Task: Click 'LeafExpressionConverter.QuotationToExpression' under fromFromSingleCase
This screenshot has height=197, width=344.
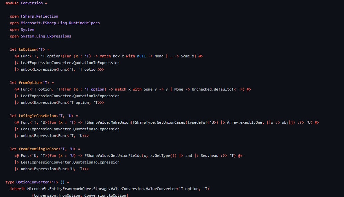Action: pyautogui.click(x=70, y=162)
